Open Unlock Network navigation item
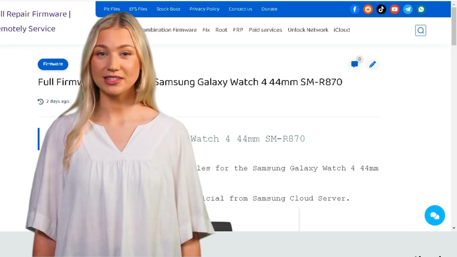 tap(308, 30)
